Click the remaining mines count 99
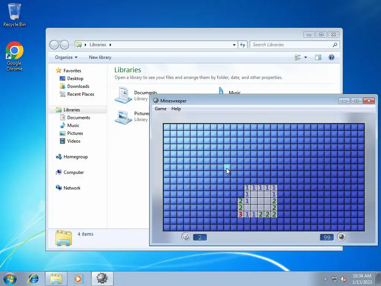Screen dimensions: 381x286 (327, 237)
